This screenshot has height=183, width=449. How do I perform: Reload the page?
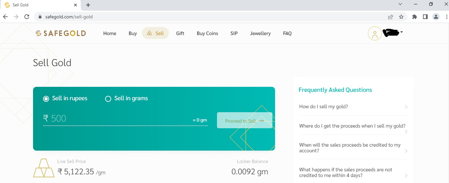(26, 17)
